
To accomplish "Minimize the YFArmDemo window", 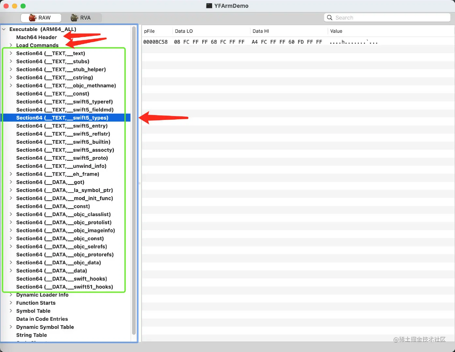I will 15,6.
